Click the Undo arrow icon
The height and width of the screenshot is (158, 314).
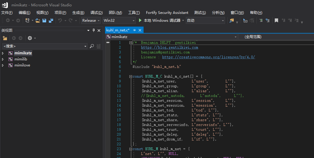click(60, 20)
